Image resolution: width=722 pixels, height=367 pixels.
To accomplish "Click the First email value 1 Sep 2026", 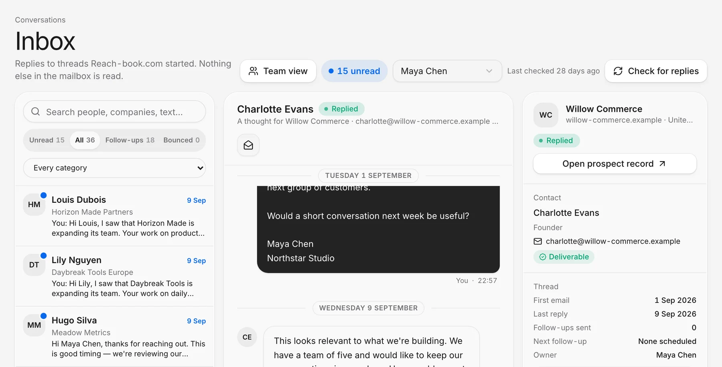I will (675, 300).
